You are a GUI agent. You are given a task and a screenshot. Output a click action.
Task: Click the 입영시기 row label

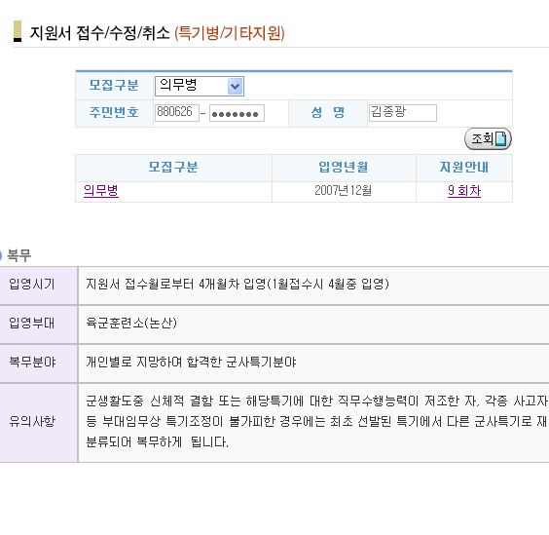click(x=32, y=285)
